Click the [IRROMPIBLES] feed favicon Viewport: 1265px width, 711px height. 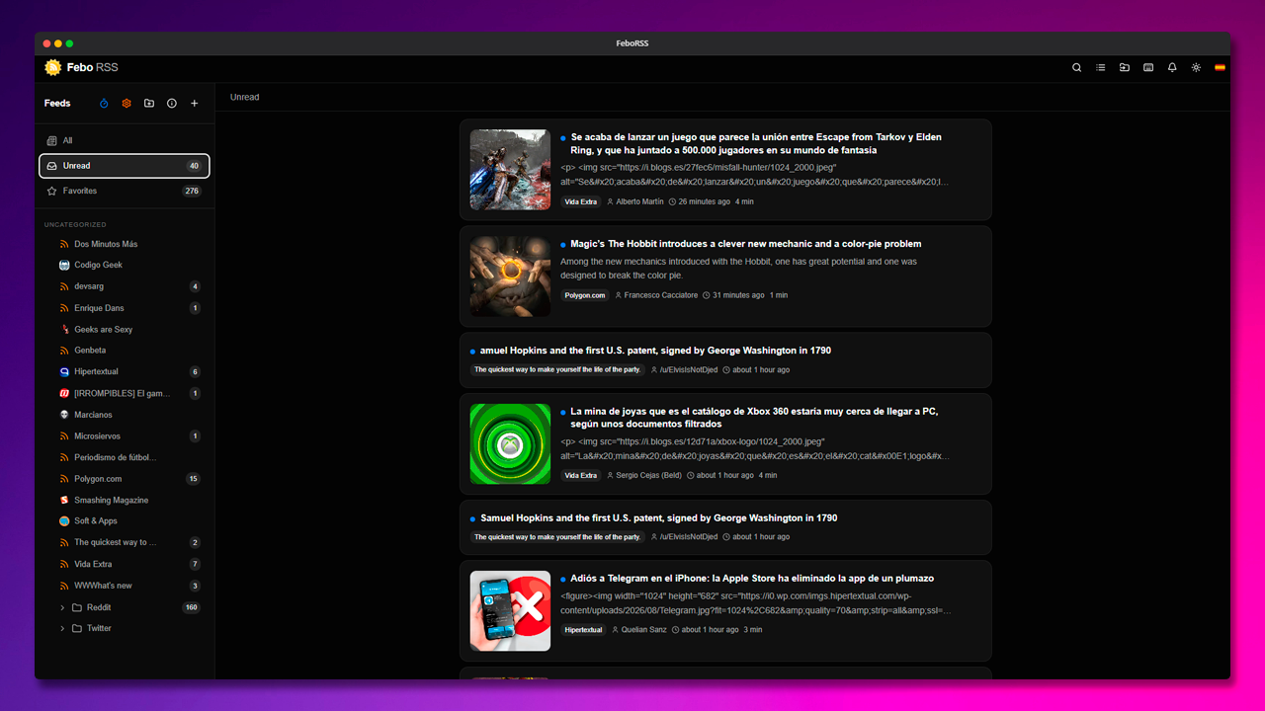click(x=64, y=393)
